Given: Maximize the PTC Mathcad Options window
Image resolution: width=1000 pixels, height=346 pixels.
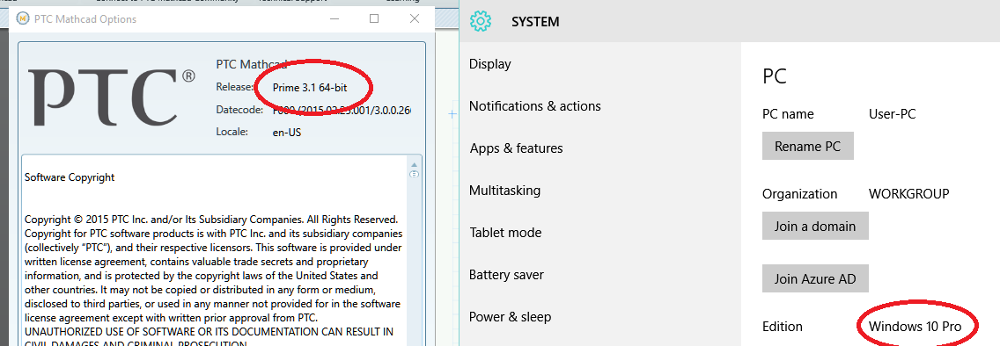Looking at the screenshot, I should pyautogui.click(x=374, y=19).
